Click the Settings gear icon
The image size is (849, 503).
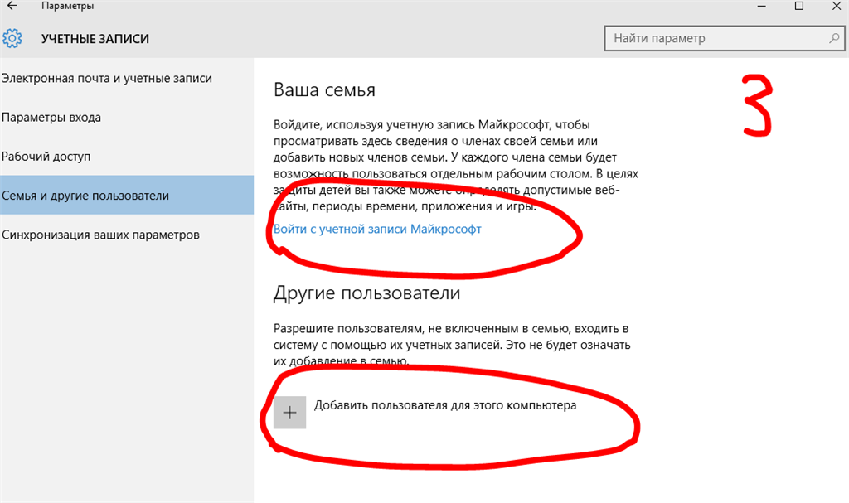click(x=12, y=38)
